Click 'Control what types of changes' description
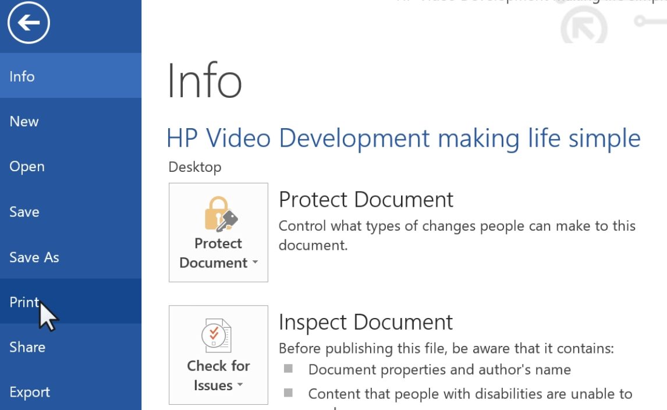Screen dimensions: 667x410 click(457, 235)
